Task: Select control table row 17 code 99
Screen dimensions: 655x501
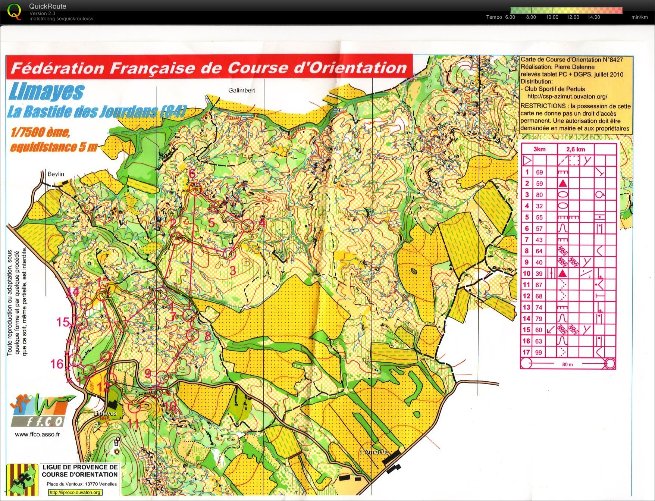Action: point(539,352)
